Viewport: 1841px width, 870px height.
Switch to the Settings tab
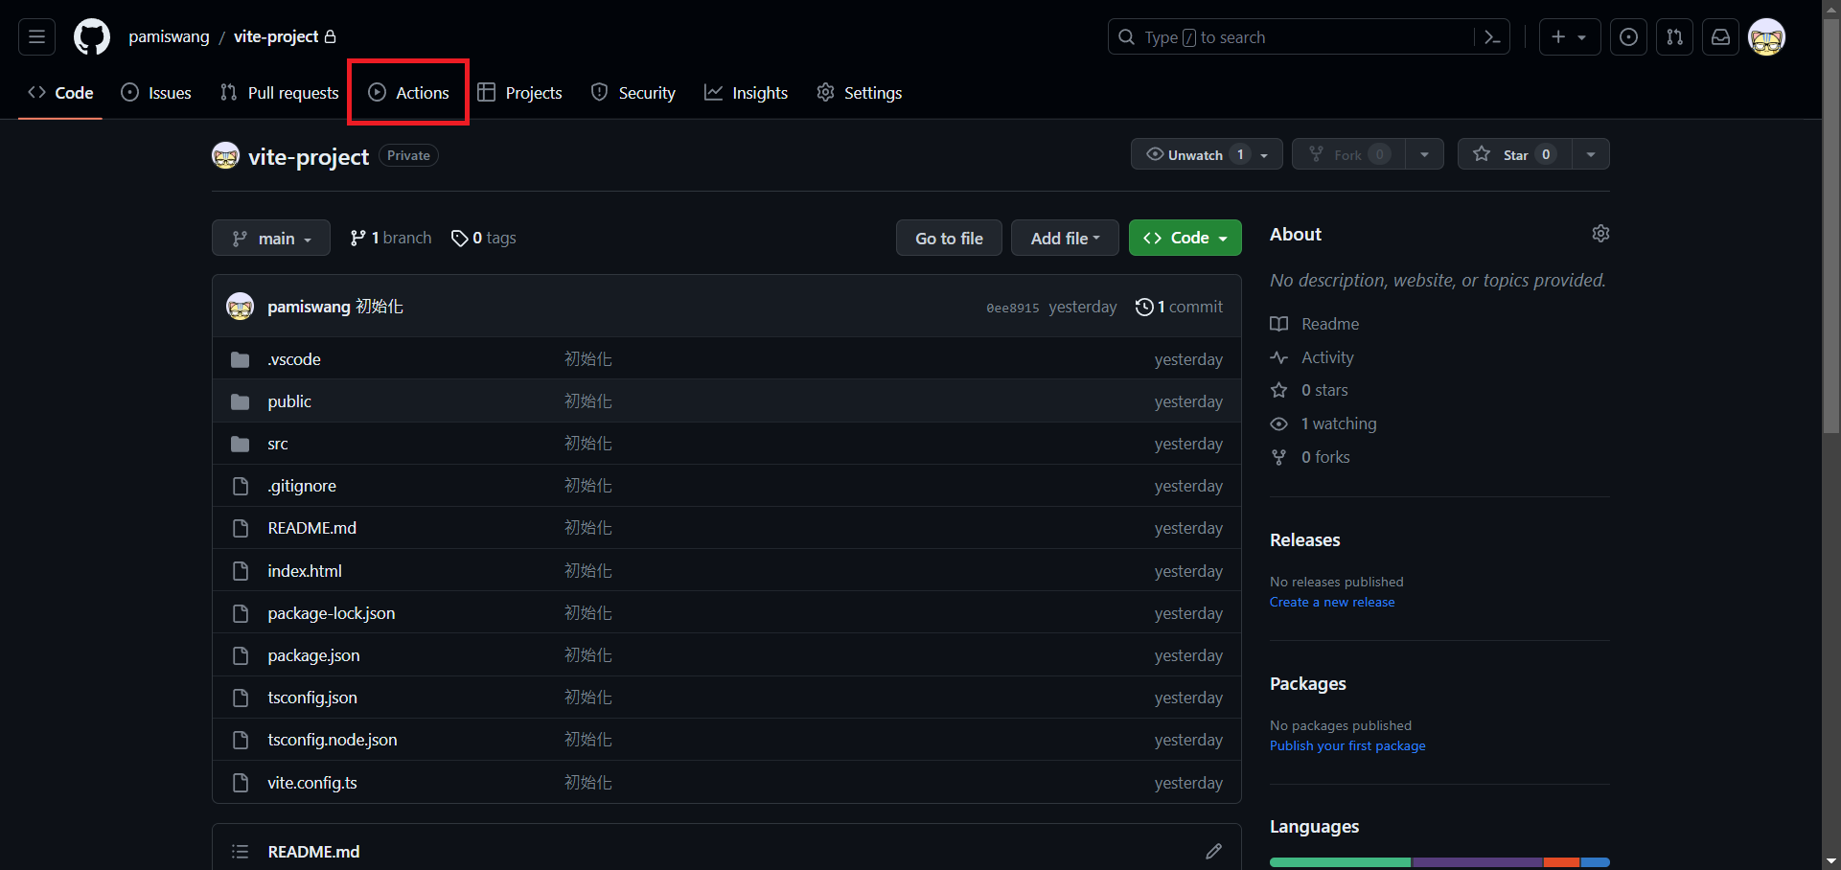pyautogui.click(x=859, y=93)
